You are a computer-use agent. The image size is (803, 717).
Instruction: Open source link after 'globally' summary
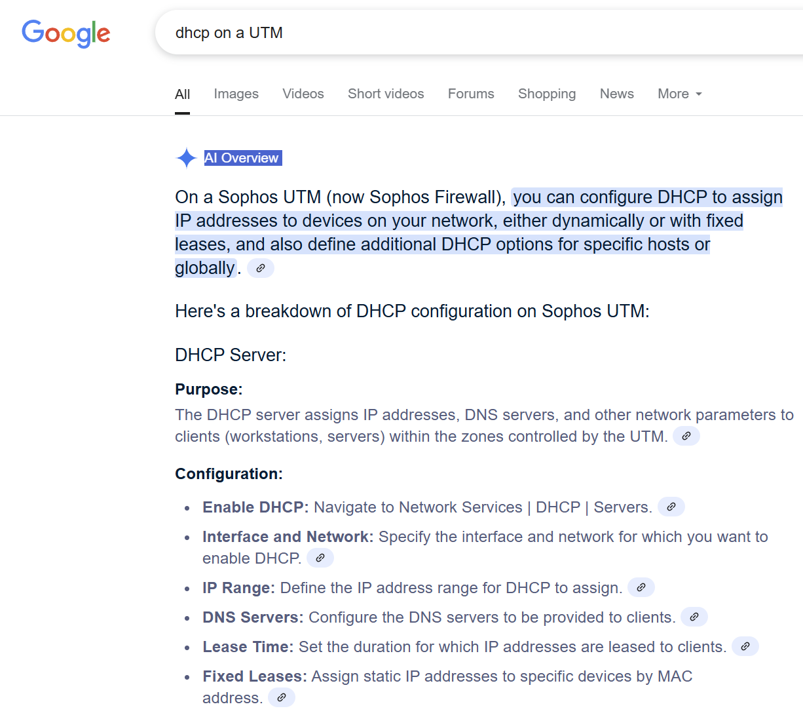point(261,269)
